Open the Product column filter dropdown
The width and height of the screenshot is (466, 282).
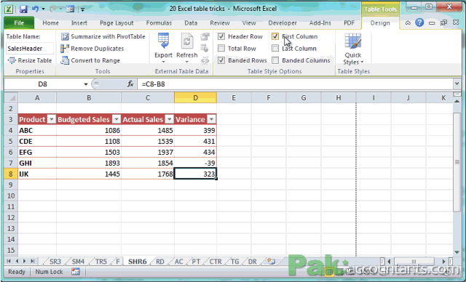pyautogui.click(x=52, y=119)
